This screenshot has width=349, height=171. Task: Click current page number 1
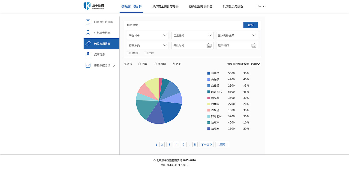[157, 145]
